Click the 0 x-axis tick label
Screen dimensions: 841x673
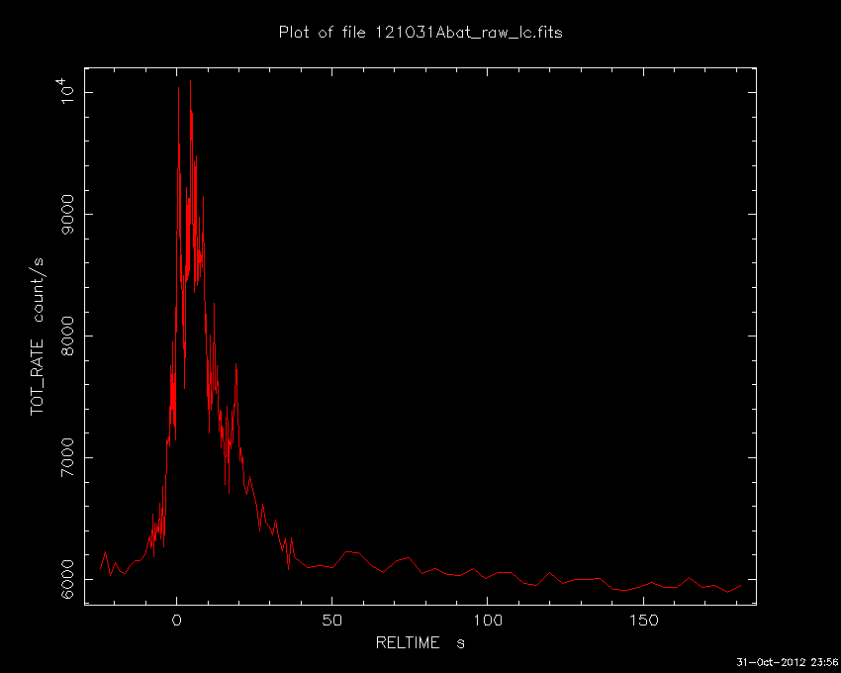[176, 621]
